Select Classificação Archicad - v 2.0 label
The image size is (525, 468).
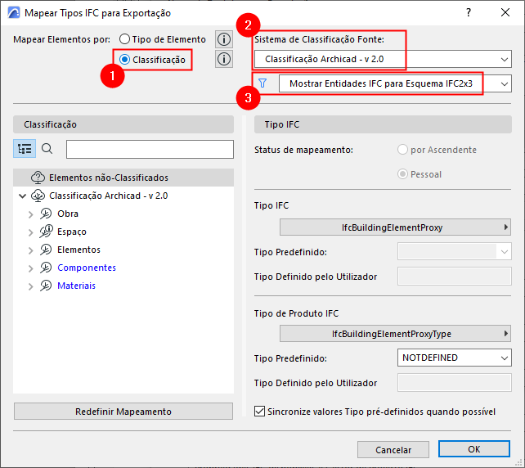pos(109,196)
